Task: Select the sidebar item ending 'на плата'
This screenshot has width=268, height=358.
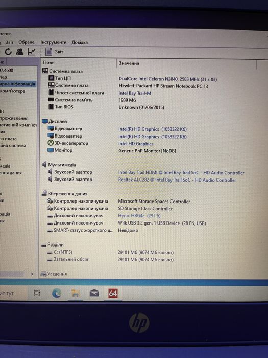Action: (x=9, y=139)
